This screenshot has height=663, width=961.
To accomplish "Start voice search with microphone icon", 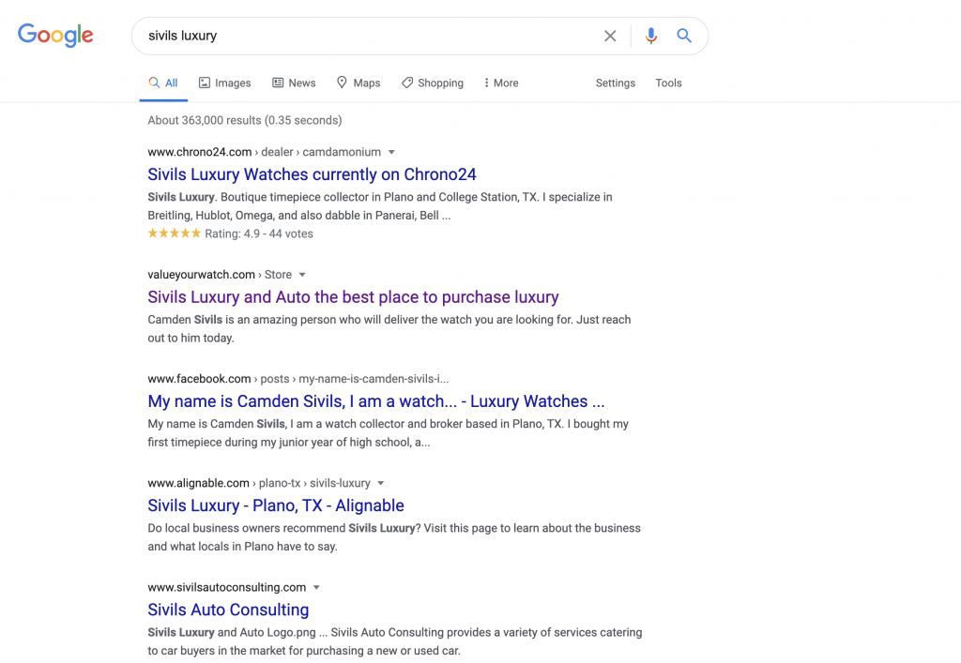I will (x=651, y=37).
